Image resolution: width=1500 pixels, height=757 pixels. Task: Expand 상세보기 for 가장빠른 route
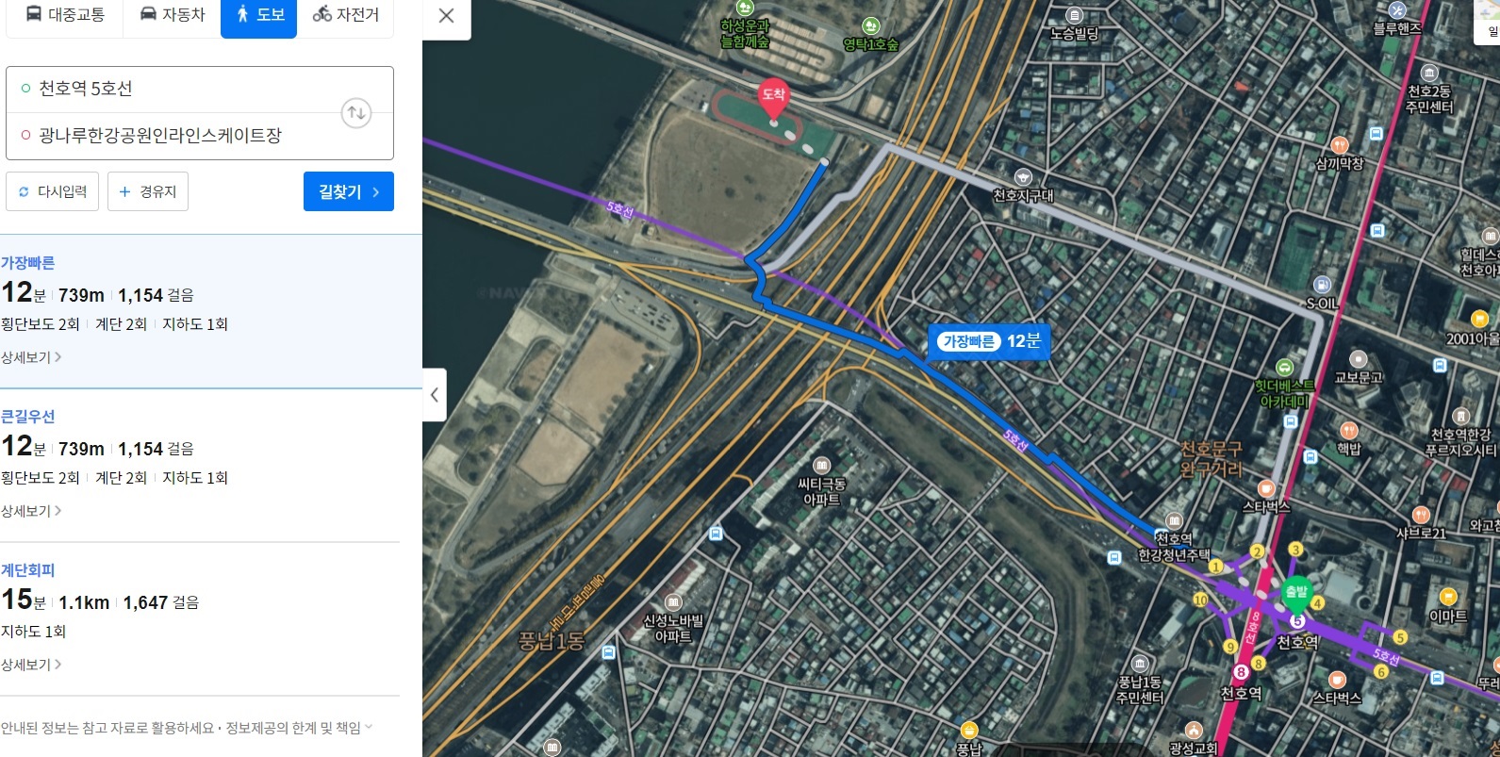coord(31,357)
